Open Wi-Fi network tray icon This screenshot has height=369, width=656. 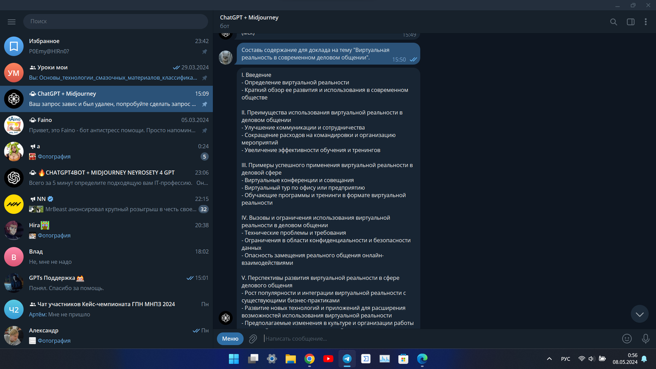click(x=582, y=359)
